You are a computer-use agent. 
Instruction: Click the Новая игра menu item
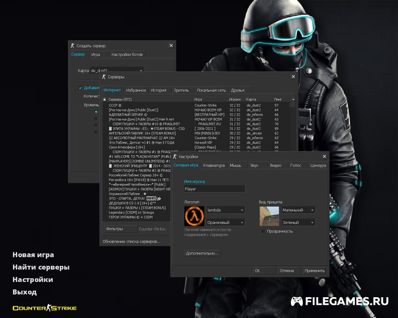coord(33,255)
